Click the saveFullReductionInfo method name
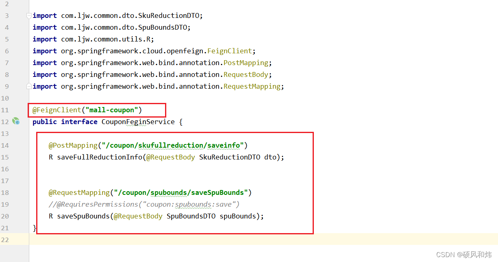The width and height of the screenshot is (498, 262). (100, 157)
